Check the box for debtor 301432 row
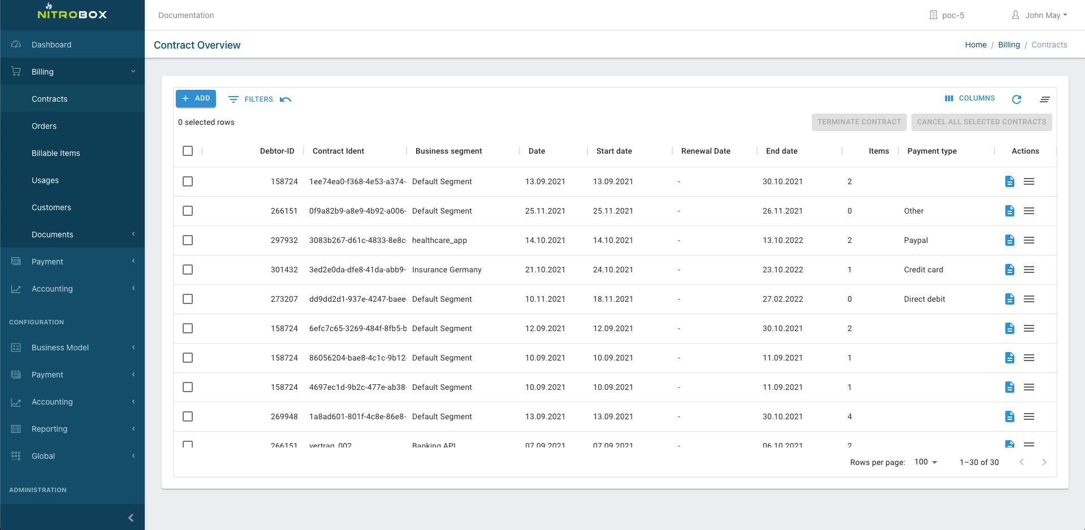 [x=188, y=270]
